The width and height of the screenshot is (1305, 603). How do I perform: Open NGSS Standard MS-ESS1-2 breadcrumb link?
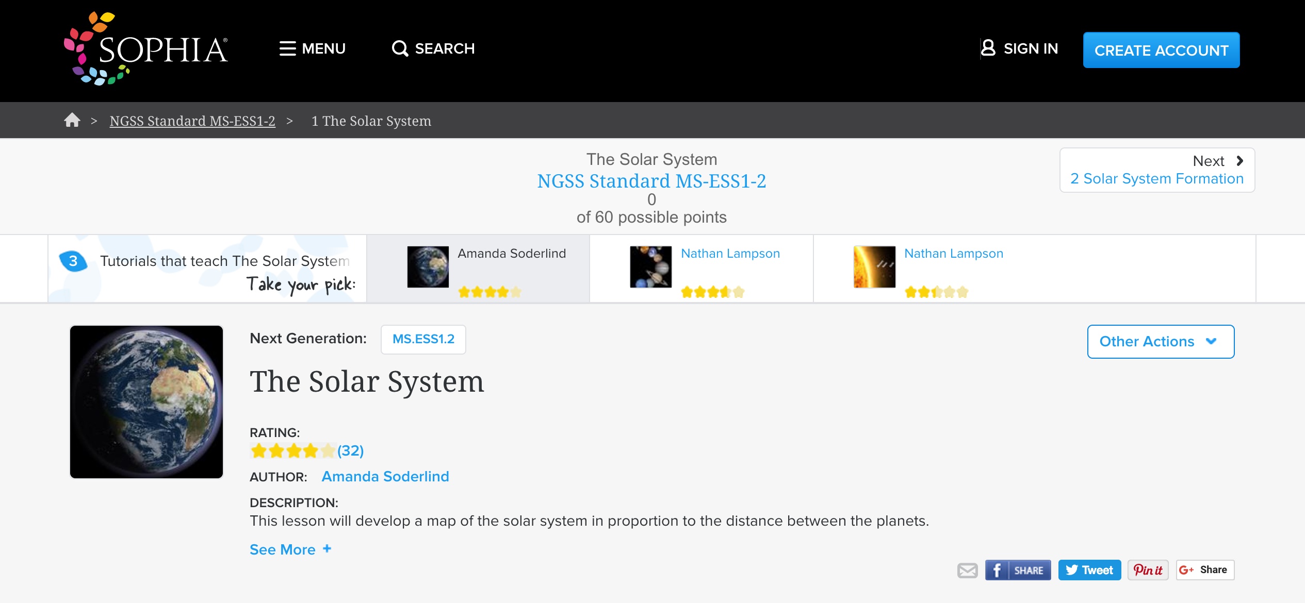(x=192, y=121)
